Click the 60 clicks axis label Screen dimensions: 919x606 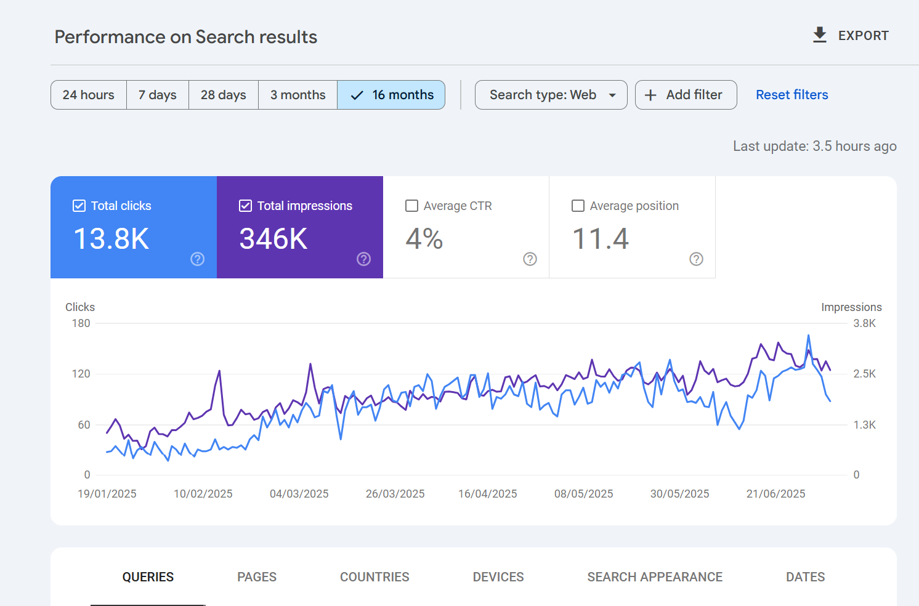[x=84, y=425]
